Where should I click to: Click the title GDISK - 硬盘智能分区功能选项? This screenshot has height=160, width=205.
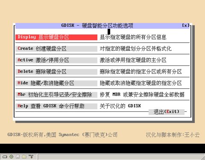click(97, 26)
